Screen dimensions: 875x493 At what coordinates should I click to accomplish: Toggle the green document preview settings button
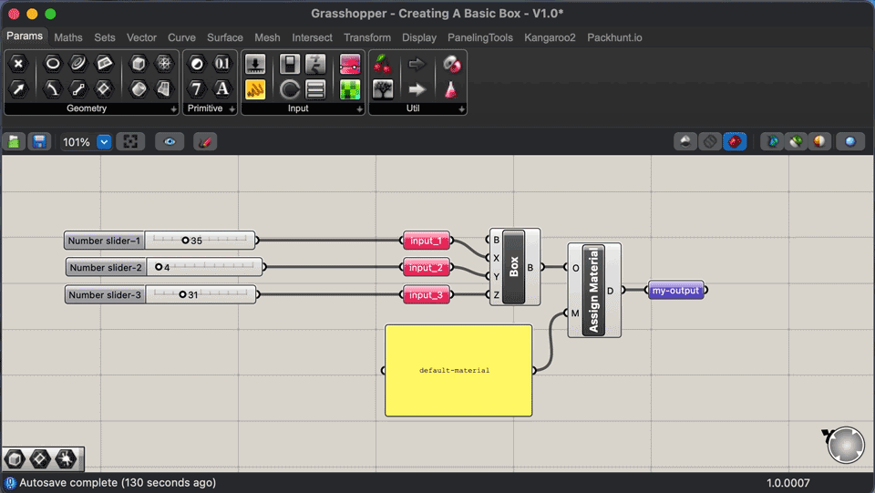[x=797, y=141]
